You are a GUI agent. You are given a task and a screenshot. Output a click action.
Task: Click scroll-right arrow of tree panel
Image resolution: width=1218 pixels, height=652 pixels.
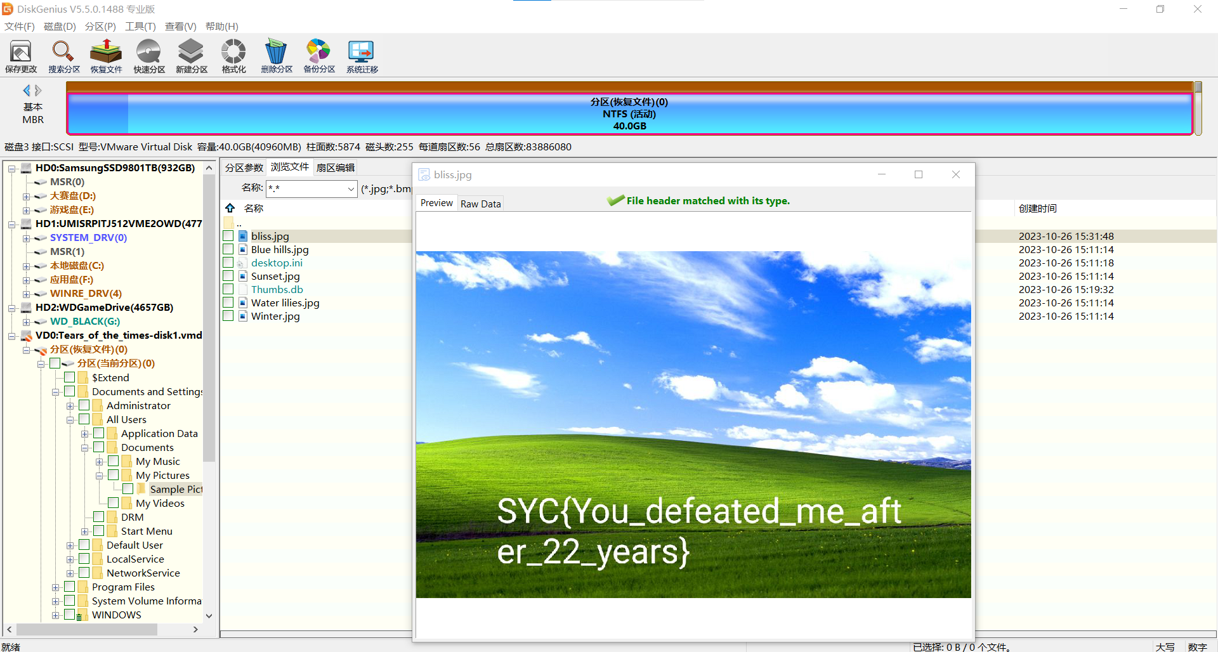195,629
